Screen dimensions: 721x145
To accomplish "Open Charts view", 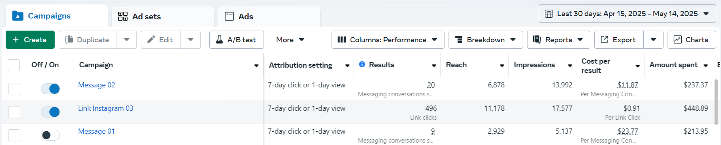I will click(x=691, y=40).
